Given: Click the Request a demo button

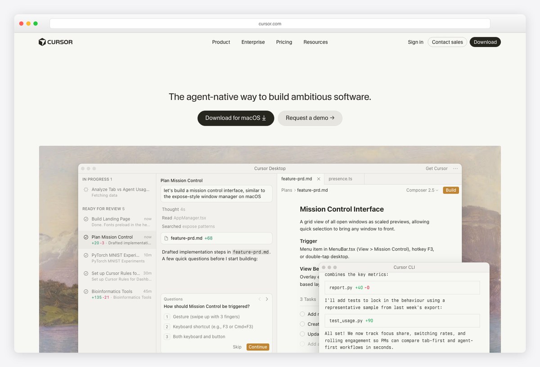Looking at the screenshot, I should 310,118.
